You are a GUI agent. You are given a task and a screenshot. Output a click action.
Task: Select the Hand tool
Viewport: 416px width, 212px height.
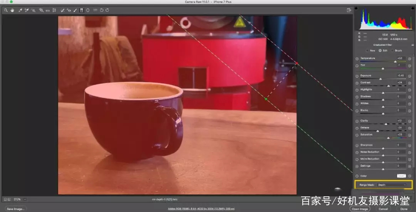point(12,10)
